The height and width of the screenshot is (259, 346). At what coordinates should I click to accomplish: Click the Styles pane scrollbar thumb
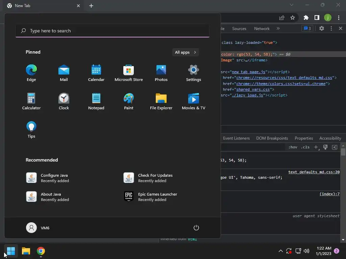tap(343, 152)
